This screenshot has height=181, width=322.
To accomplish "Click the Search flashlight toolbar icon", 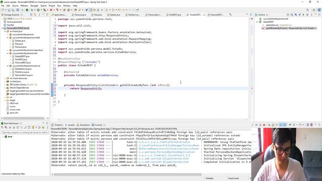I will tap(79, 10).
